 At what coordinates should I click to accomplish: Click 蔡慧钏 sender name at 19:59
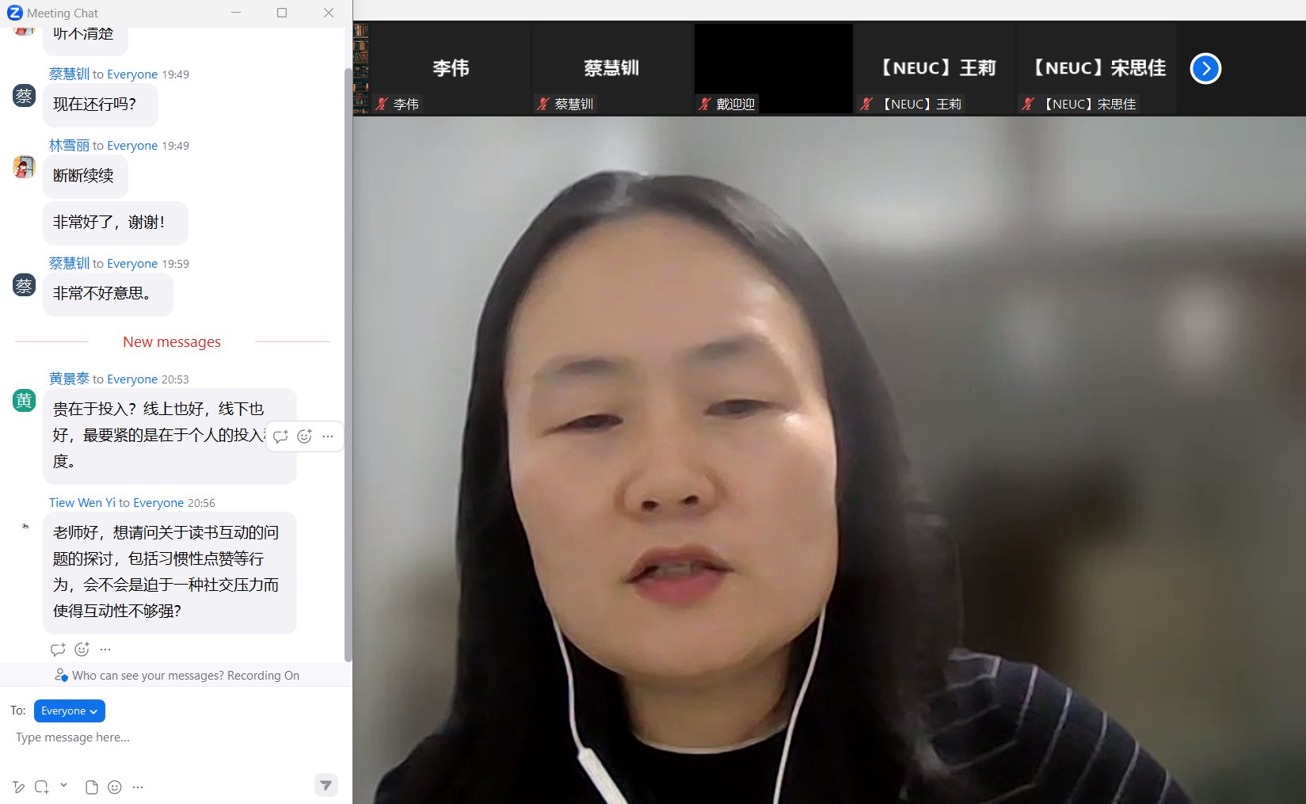coord(70,263)
